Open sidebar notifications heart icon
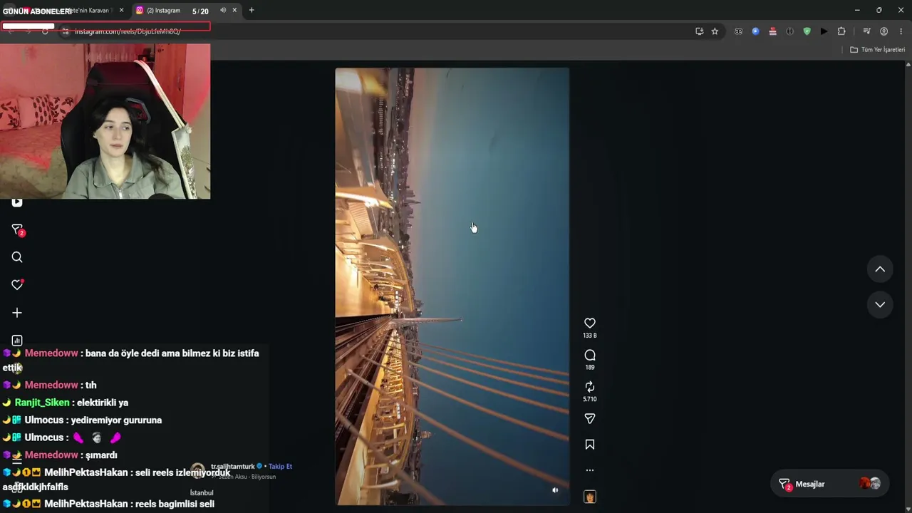This screenshot has width=912, height=513. pos(17,284)
